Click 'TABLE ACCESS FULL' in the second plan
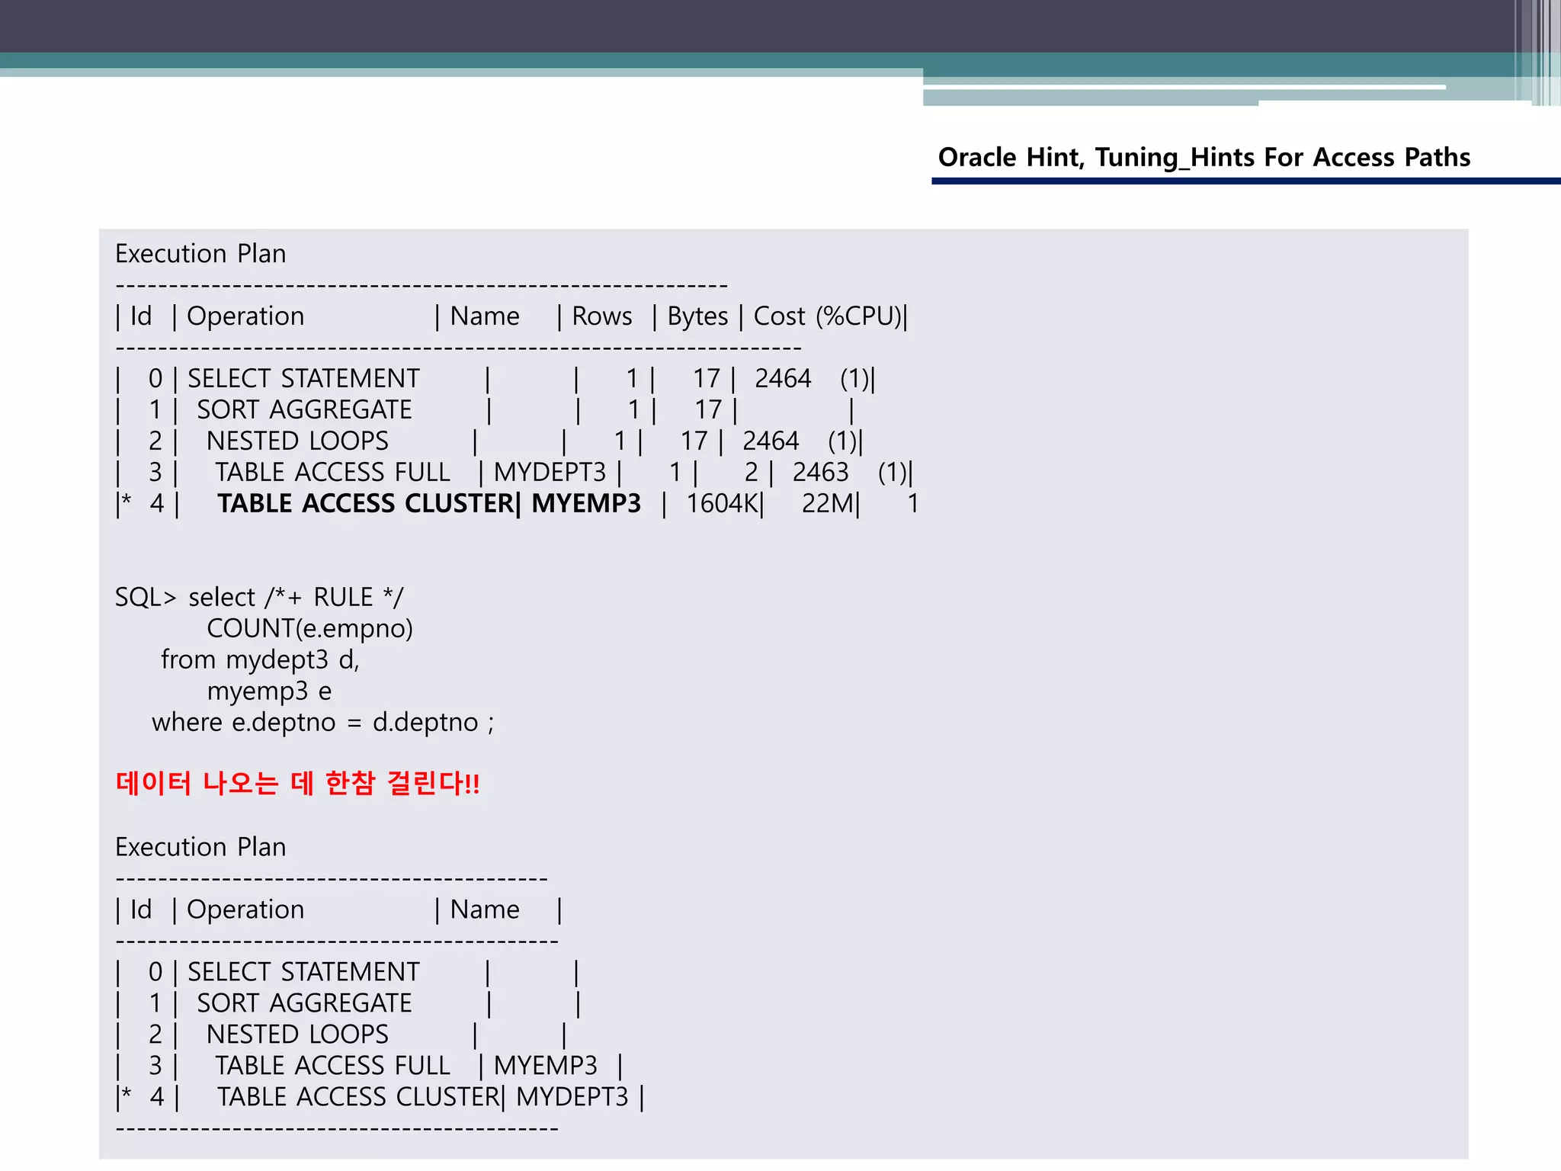The width and height of the screenshot is (1561, 1171). point(332,1066)
